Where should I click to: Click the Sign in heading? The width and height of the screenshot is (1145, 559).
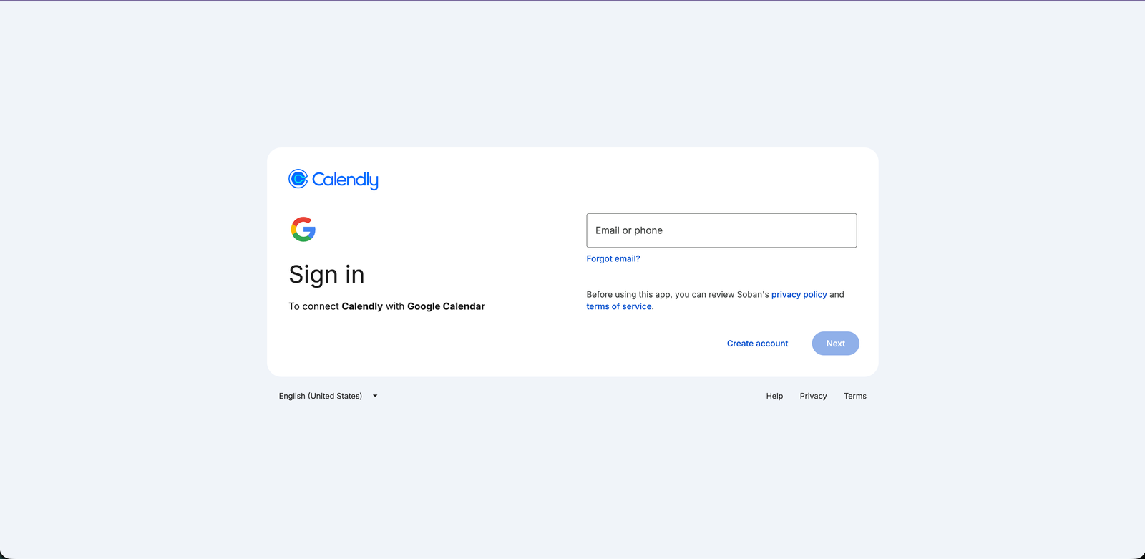326,274
